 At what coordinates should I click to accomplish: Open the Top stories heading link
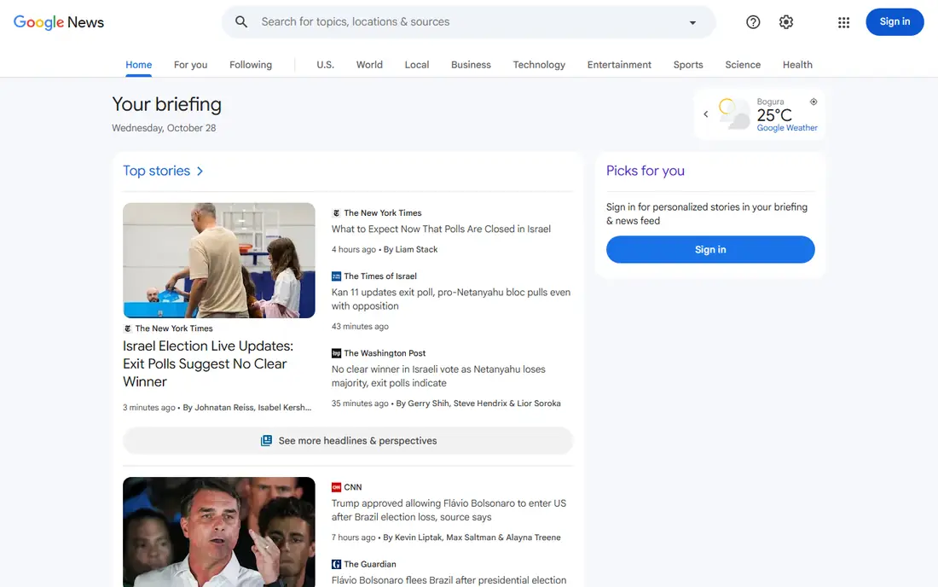pyautogui.click(x=157, y=171)
